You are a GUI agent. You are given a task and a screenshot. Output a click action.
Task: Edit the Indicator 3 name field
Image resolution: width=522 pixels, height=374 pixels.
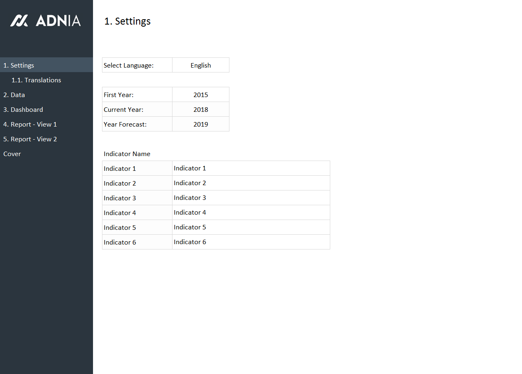point(251,198)
